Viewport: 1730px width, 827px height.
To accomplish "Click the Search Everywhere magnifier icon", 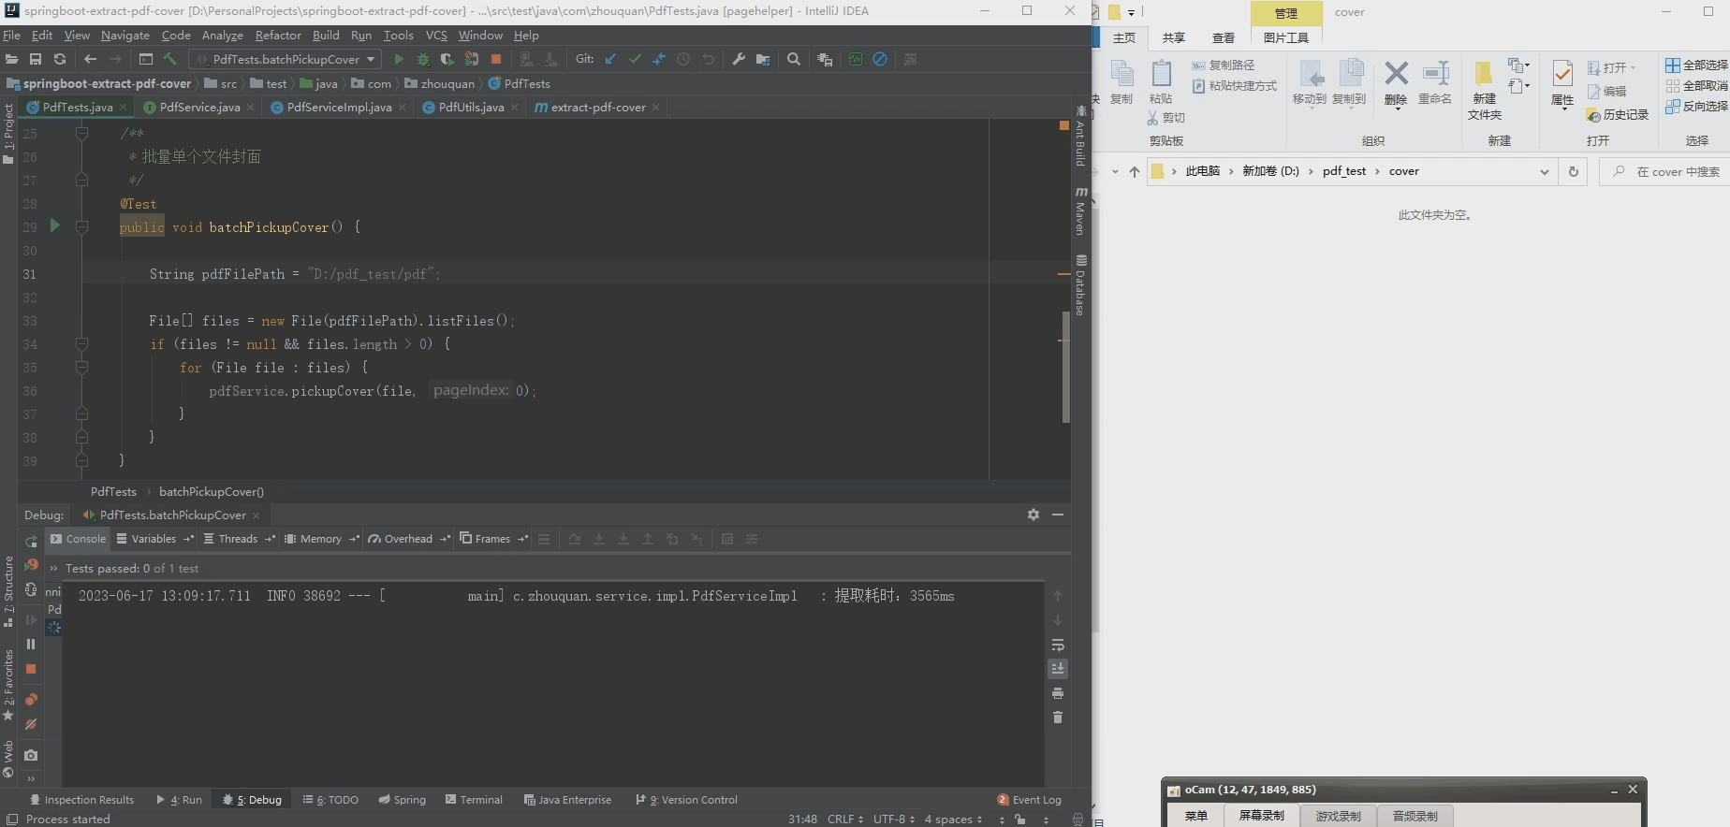I will 794,59.
